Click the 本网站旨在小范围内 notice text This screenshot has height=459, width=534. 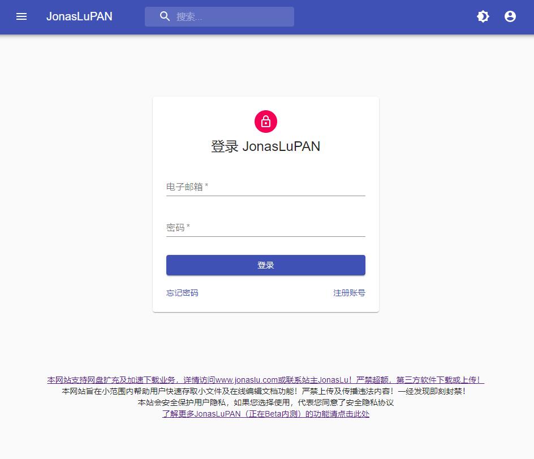click(264, 391)
